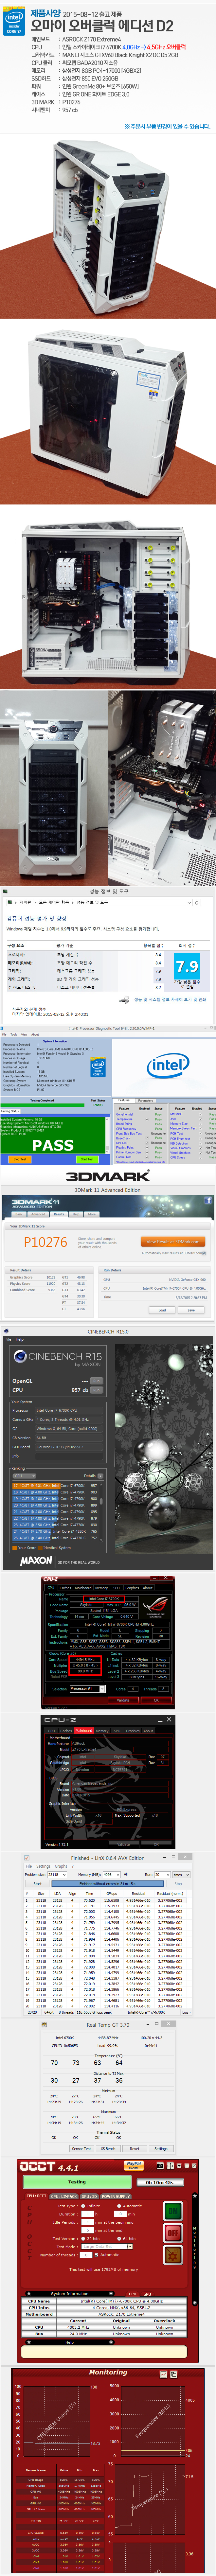Click Validate button in CPU-Z
216x2576 pixels.
[x=124, y=1700]
